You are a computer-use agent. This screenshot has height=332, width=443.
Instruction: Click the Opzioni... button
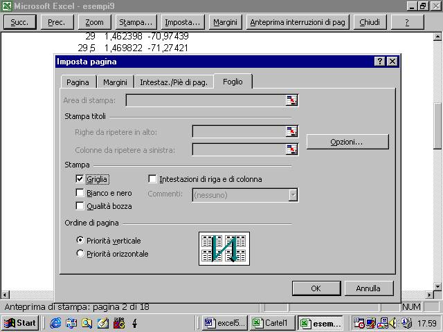347,142
